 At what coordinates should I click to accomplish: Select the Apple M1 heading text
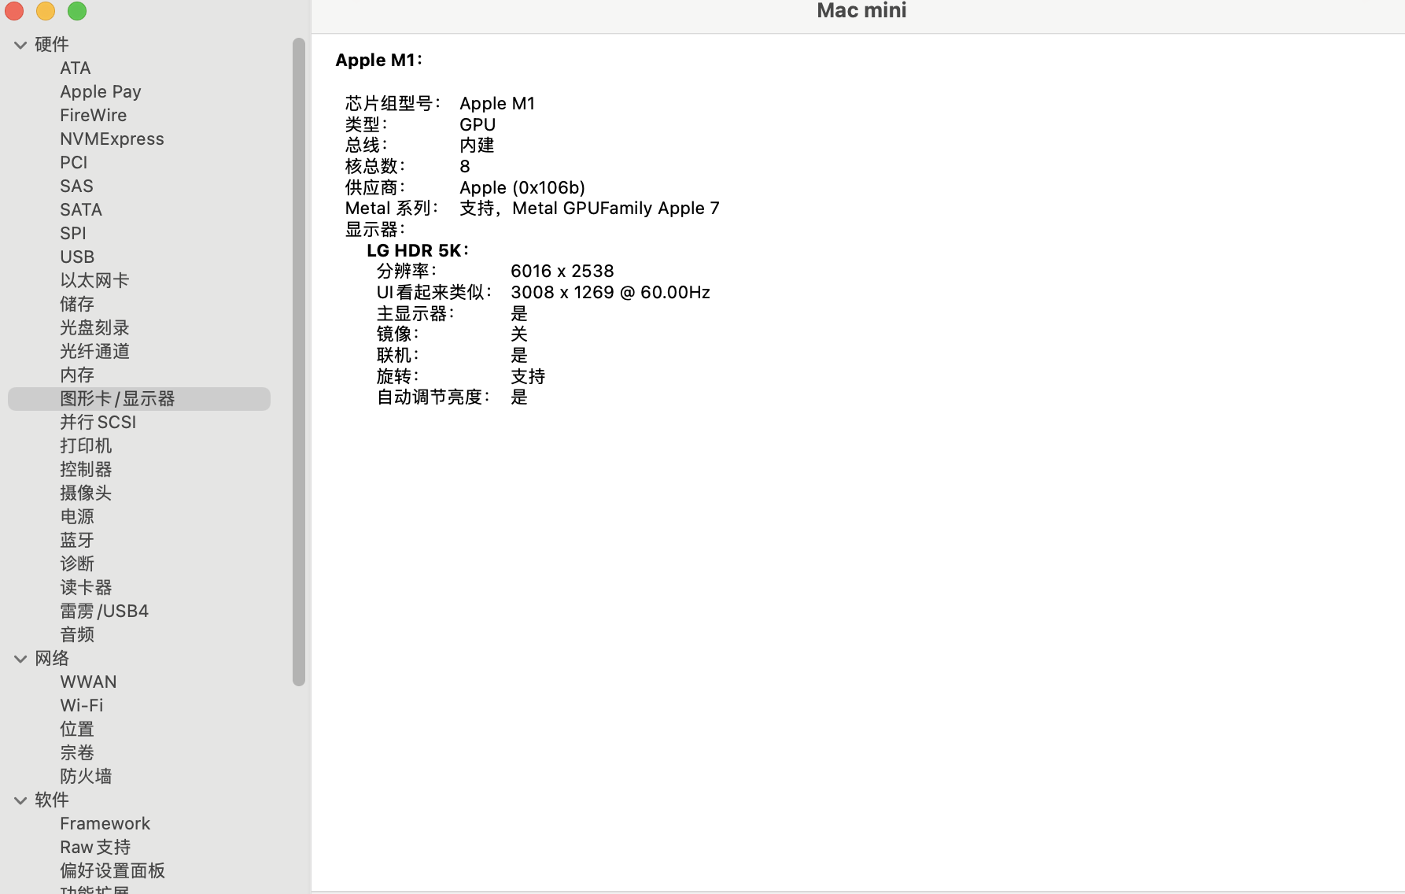pyautogui.click(x=378, y=61)
